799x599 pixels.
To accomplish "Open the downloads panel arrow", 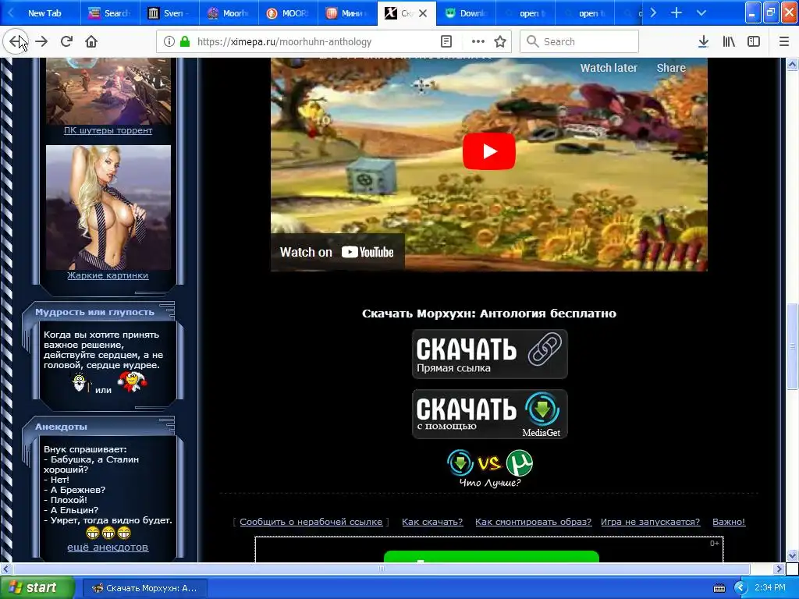I will coord(703,41).
